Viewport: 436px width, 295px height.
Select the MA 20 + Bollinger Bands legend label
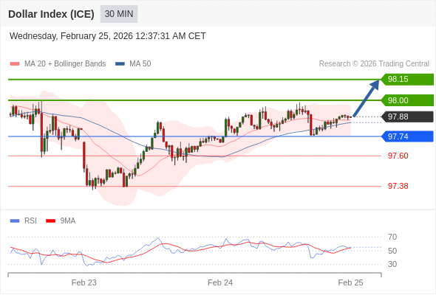point(65,64)
